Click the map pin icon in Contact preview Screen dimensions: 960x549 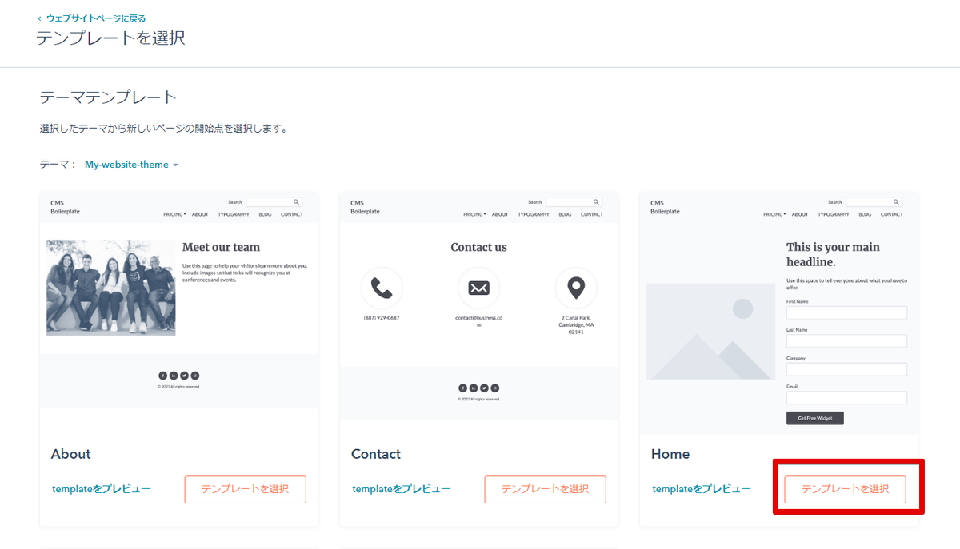pyautogui.click(x=576, y=288)
